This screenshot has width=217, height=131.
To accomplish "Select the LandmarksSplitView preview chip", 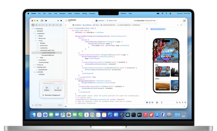I will pyautogui.click(x=158, y=29).
